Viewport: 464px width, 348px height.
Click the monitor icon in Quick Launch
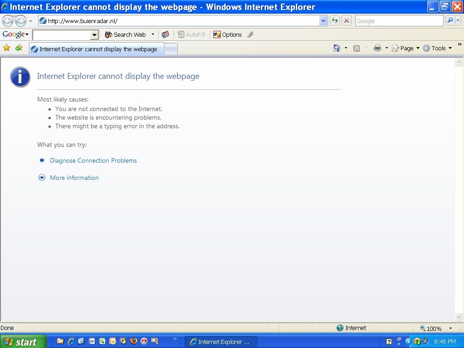[x=155, y=341]
